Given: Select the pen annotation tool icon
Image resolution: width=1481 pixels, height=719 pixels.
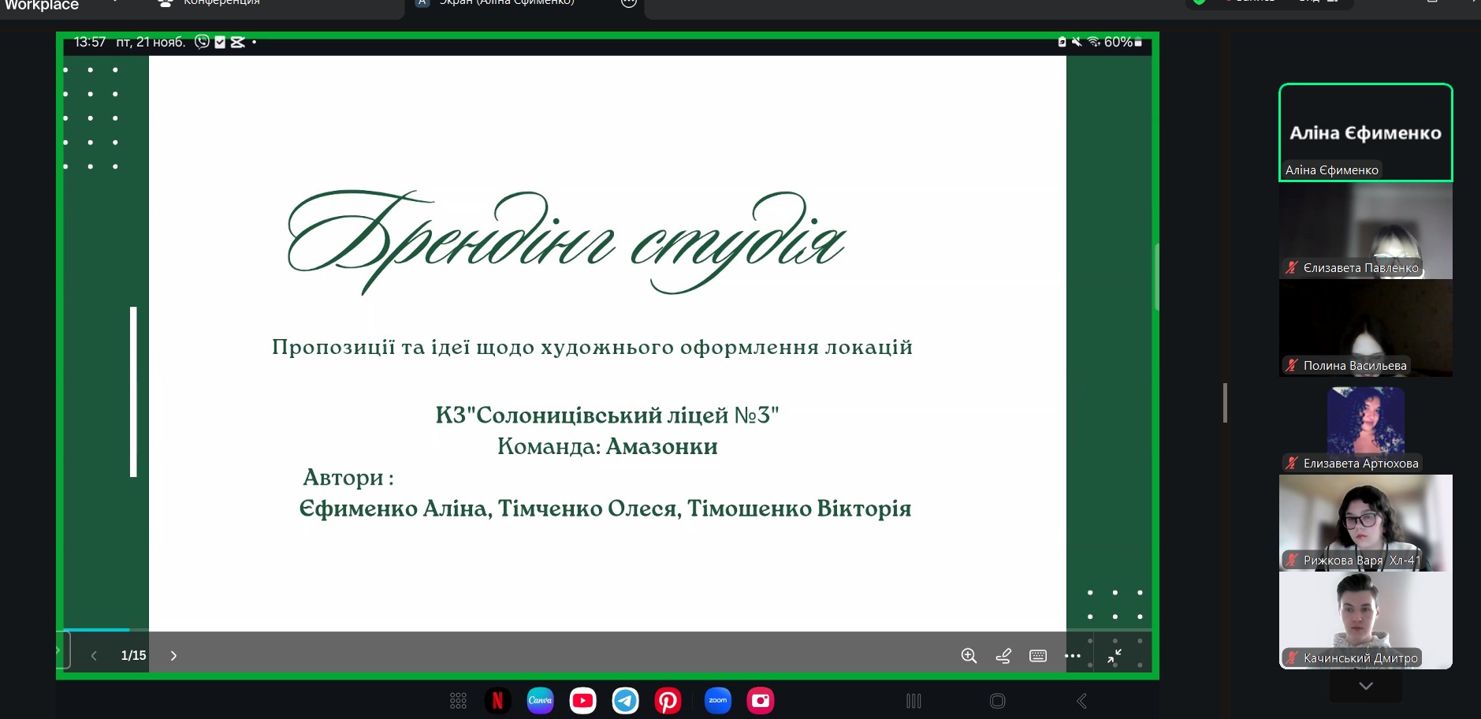Looking at the screenshot, I should pyautogui.click(x=1003, y=655).
